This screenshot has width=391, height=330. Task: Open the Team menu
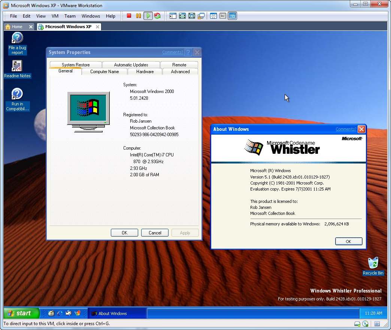(x=70, y=16)
